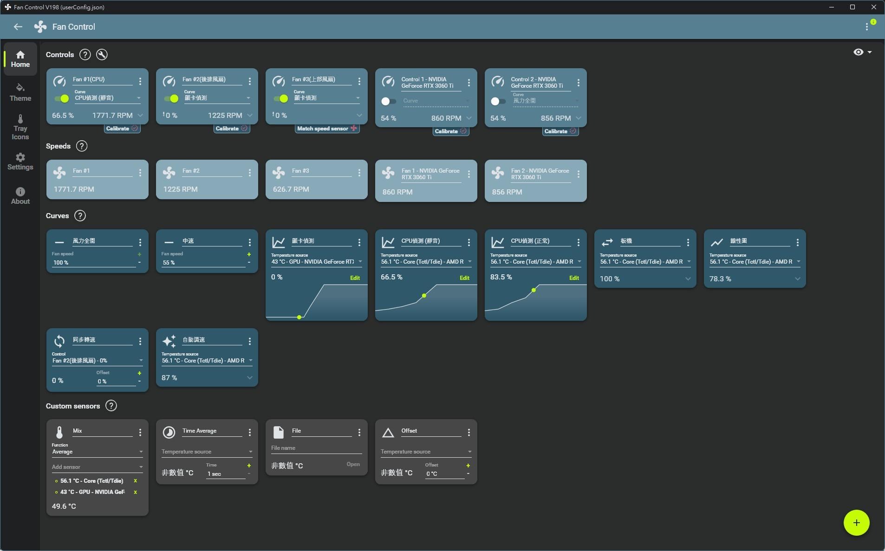Screen dimensions: 885x551
Task: Open the Theme tab in sidebar
Action: (20, 92)
